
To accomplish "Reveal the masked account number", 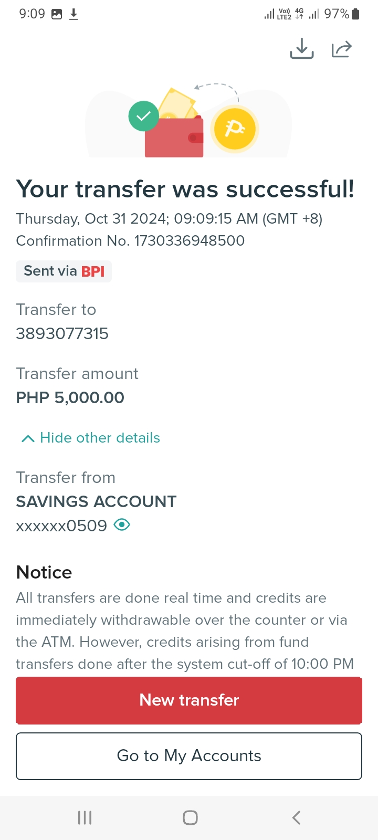I will (122, 524).
